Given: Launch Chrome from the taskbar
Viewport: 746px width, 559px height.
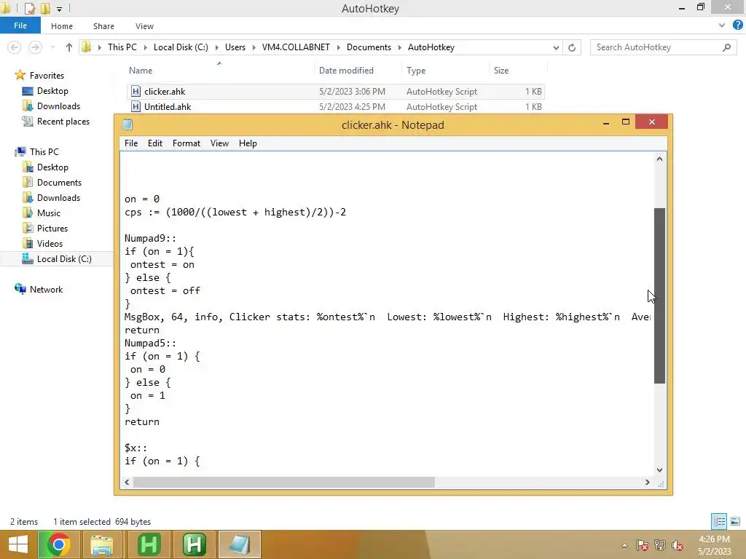Looking at the screenshot, I should click(x=58, y=544).
